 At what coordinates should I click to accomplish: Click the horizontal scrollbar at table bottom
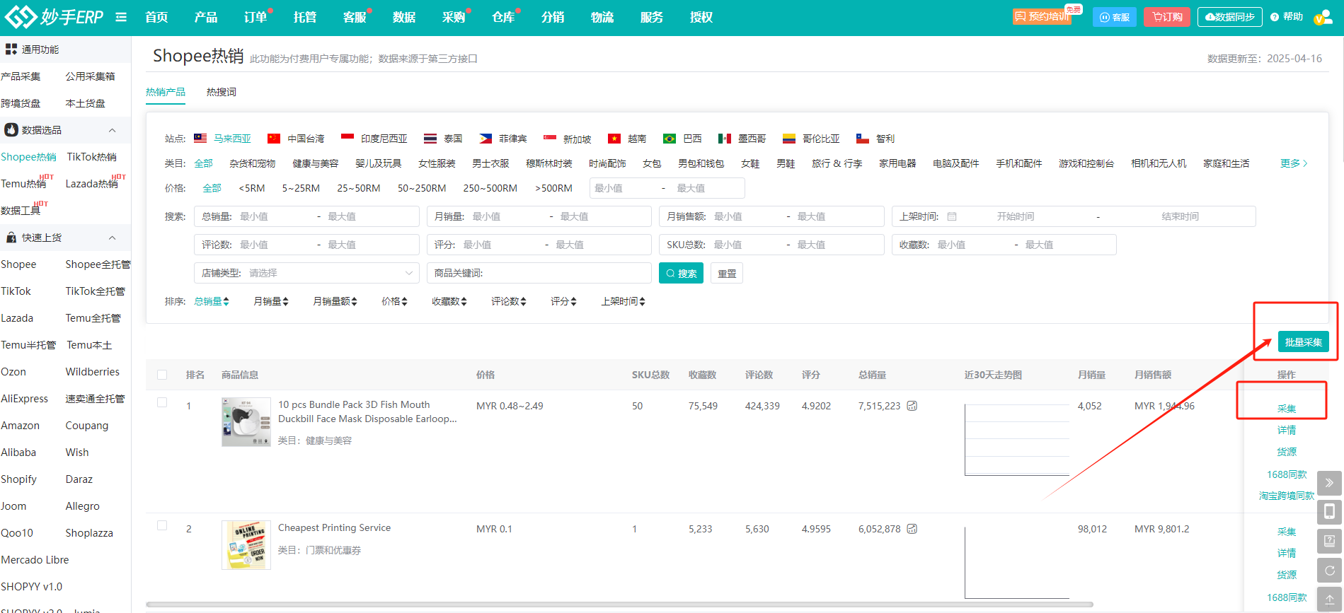[619, 605]
